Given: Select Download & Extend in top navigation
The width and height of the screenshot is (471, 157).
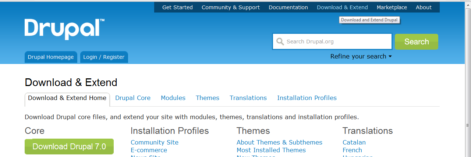Looking at the screenshot, I should (x=342, y=7).
